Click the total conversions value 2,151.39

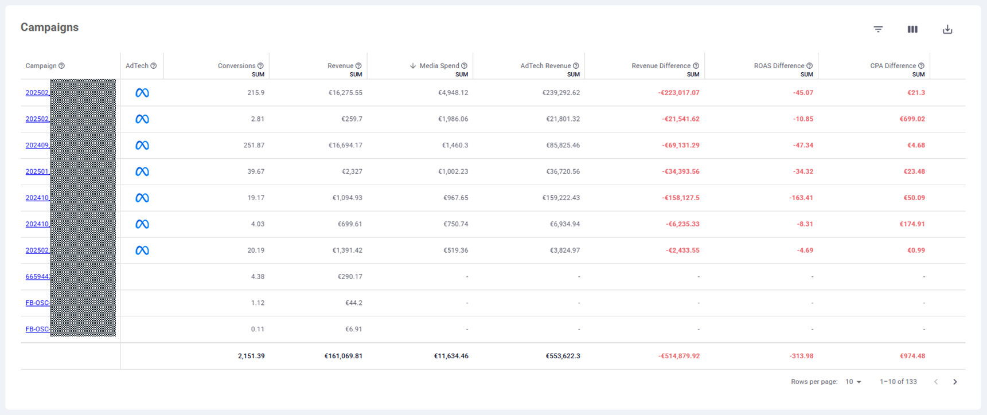tap(251, 356)
